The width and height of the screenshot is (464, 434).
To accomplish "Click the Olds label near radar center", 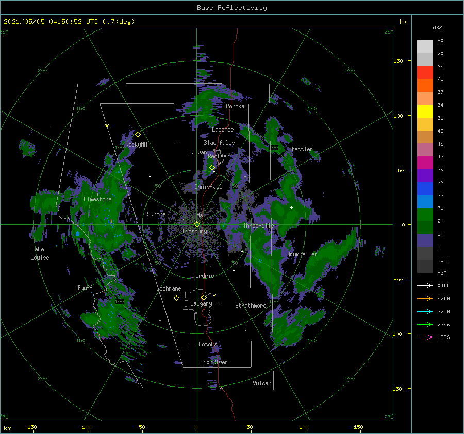I will coord(196,215).
